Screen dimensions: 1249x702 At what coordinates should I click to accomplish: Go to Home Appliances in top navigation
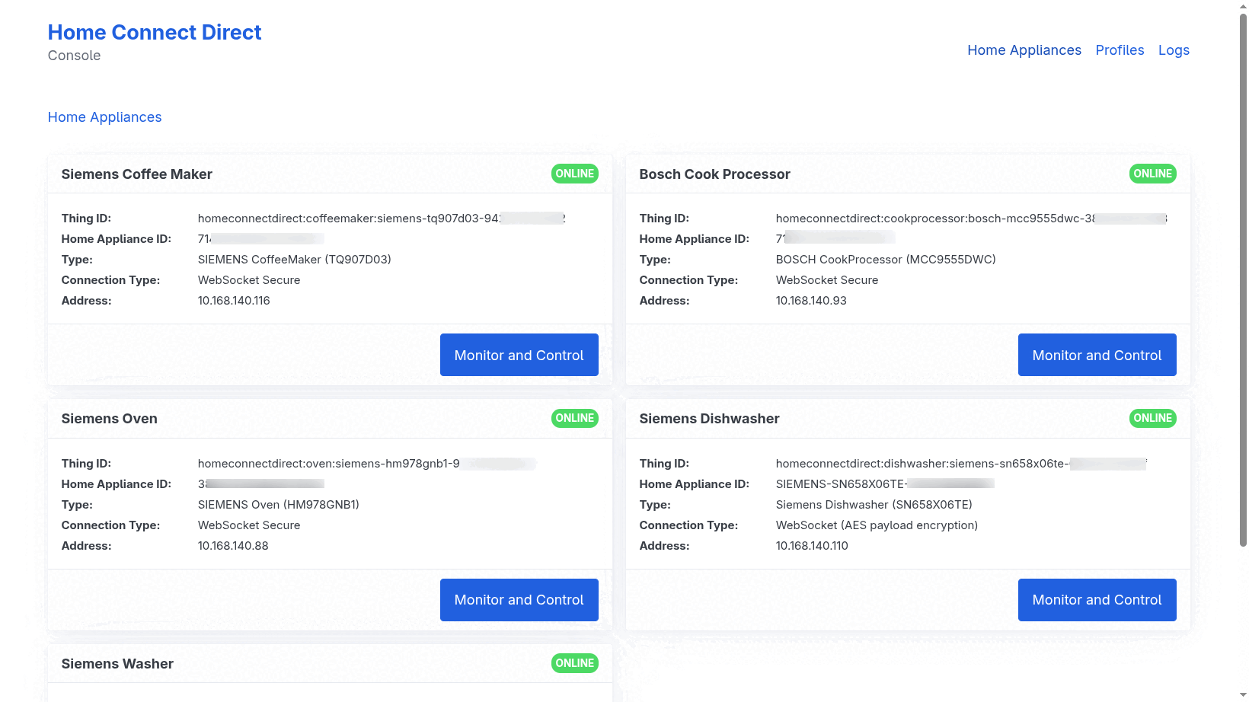pos(1024,50)
